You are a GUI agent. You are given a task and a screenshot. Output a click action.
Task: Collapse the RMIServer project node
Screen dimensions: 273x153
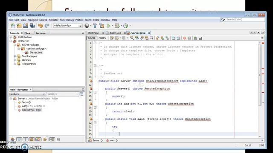coord(11,41)
